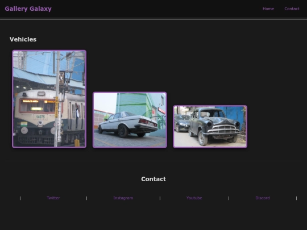This screenshot has height=230, width=307.
Task: Open the white Mercedes sedan thumbnail
Action: [x=130, y=120]
